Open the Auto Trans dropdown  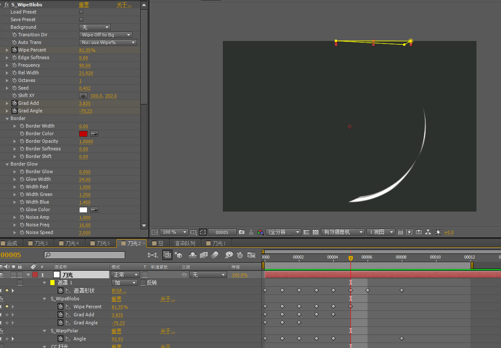pos(108,43)
